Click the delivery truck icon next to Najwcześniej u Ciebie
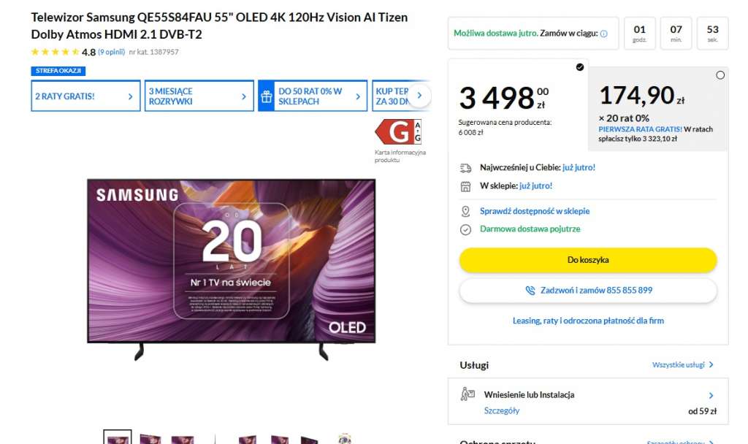 463,167
